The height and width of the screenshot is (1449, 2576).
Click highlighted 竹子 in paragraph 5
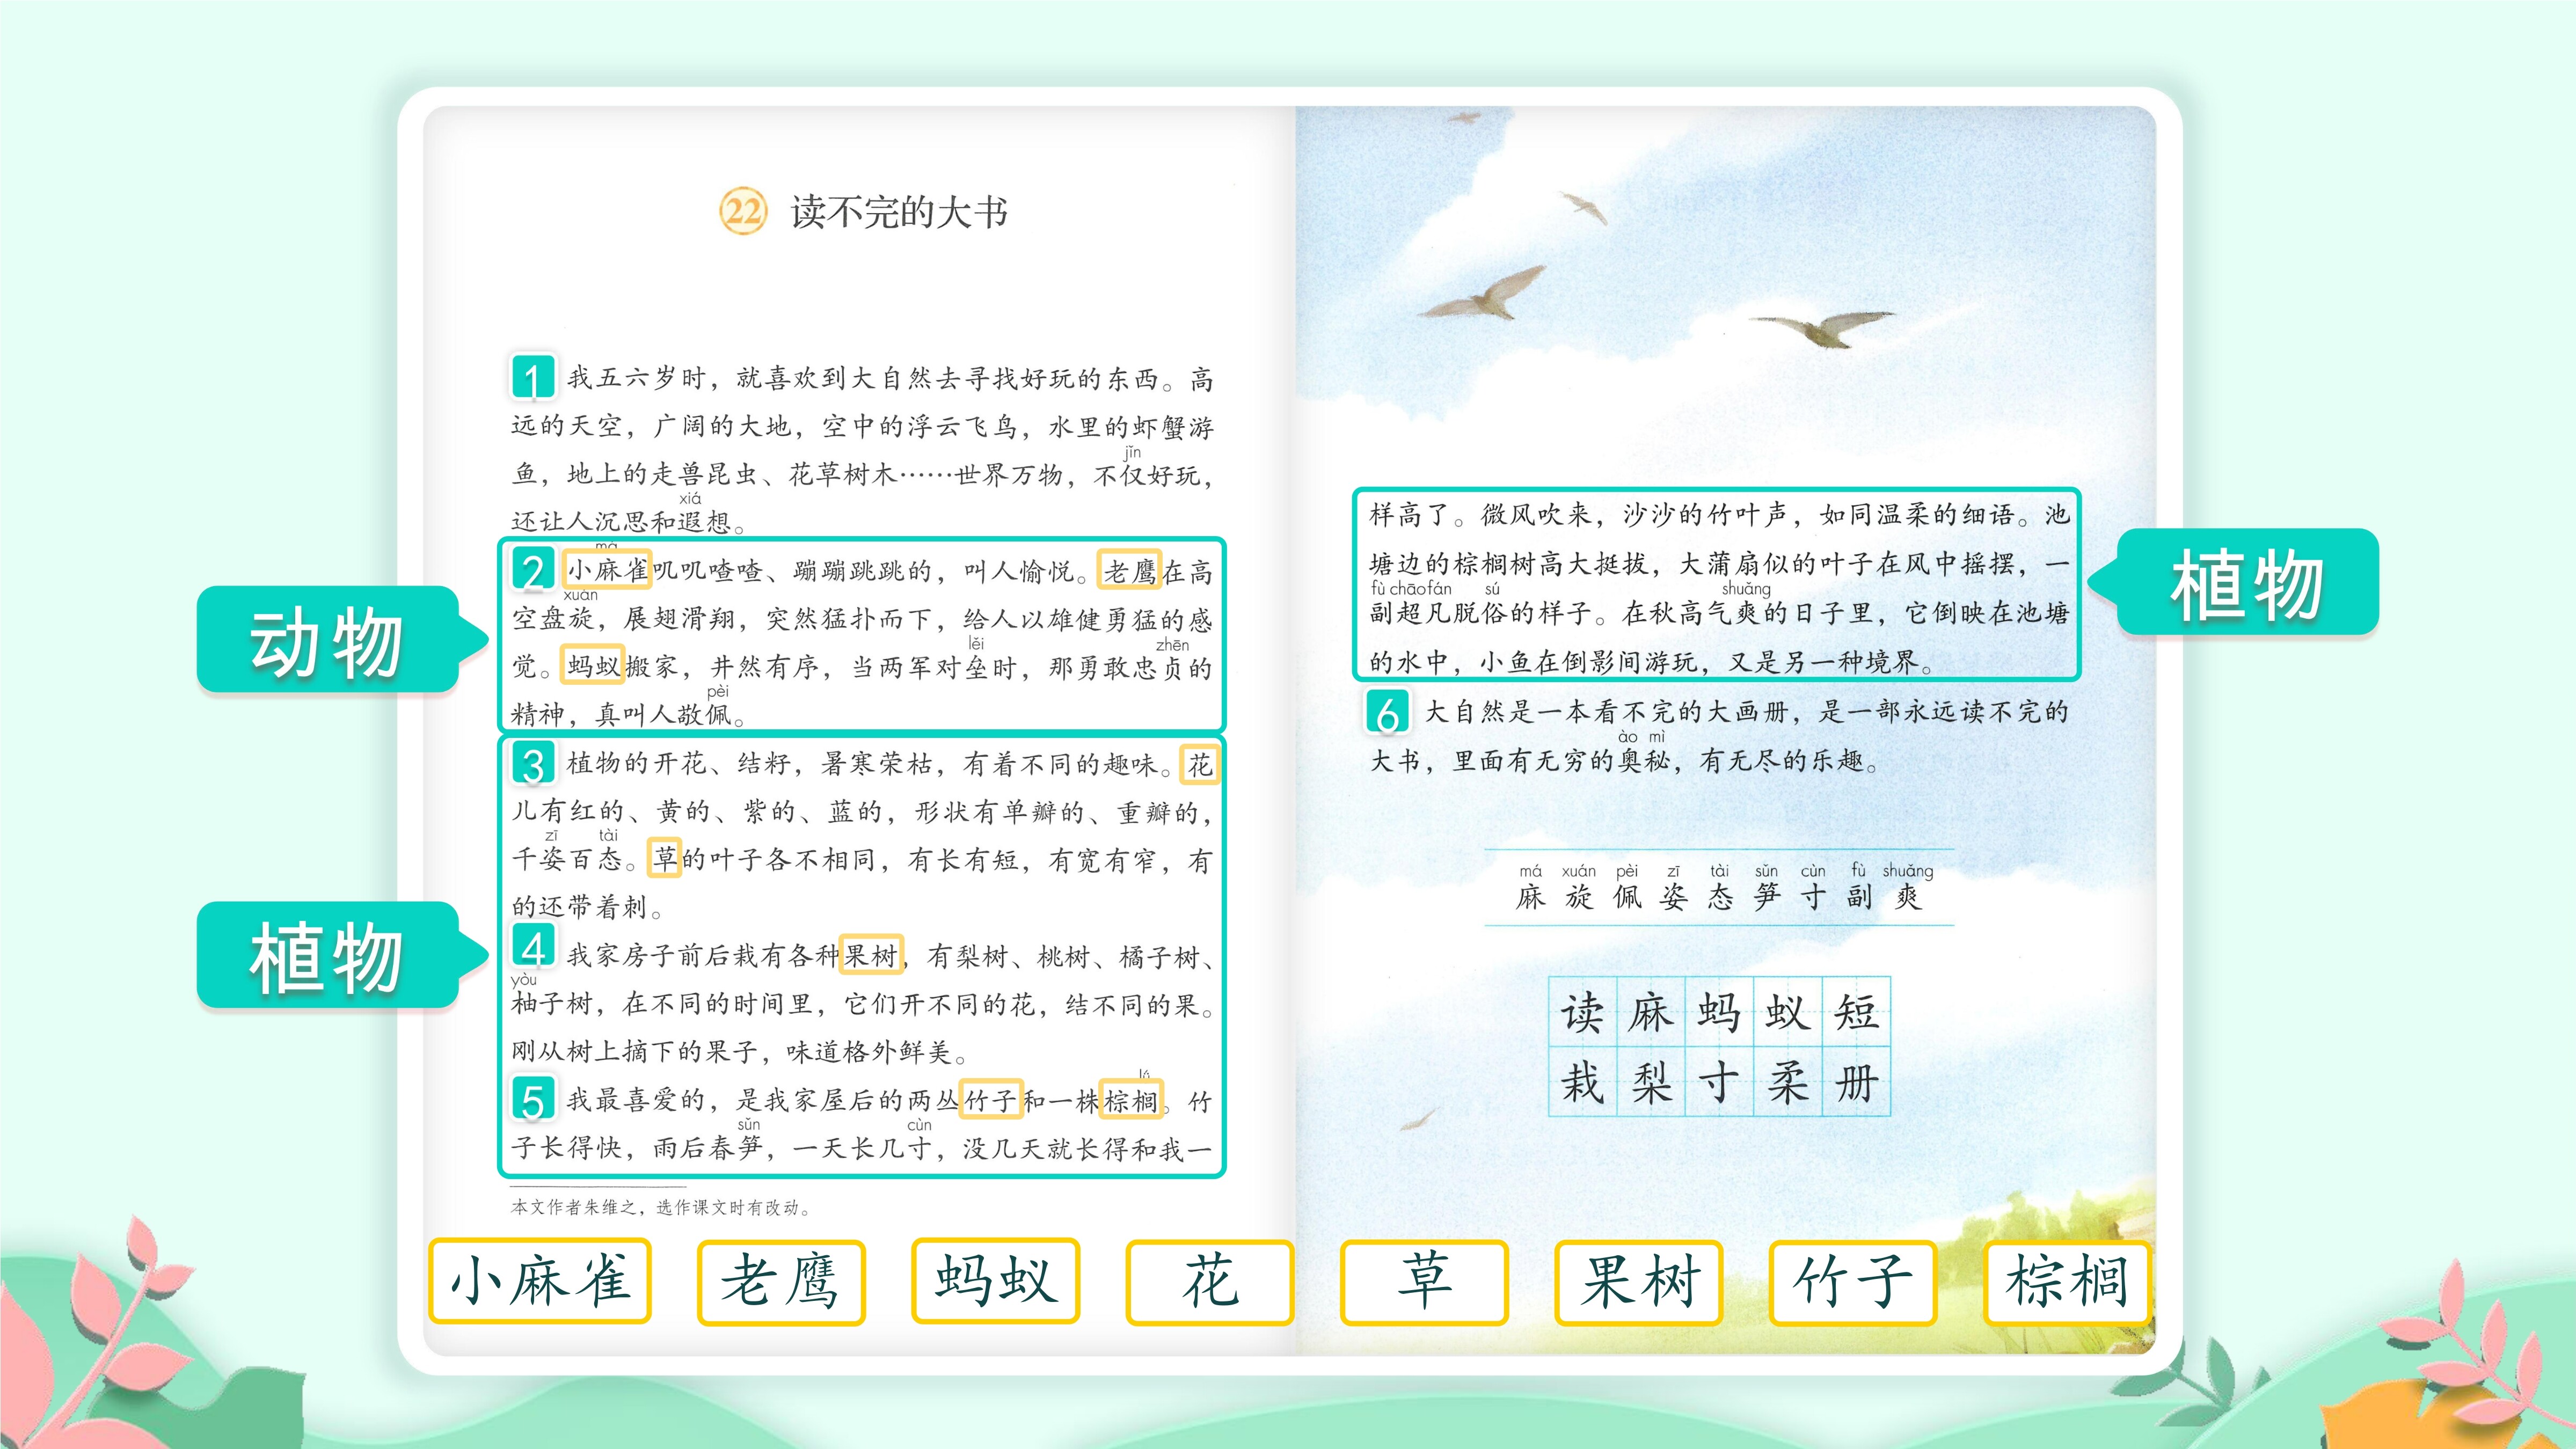[991, 1100]
